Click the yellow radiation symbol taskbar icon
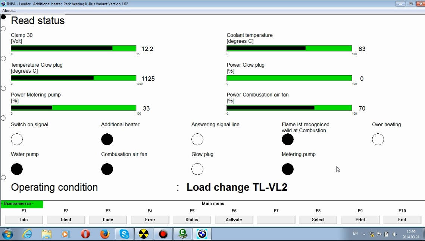The image size is (425, 241). [x=144, y=234]
